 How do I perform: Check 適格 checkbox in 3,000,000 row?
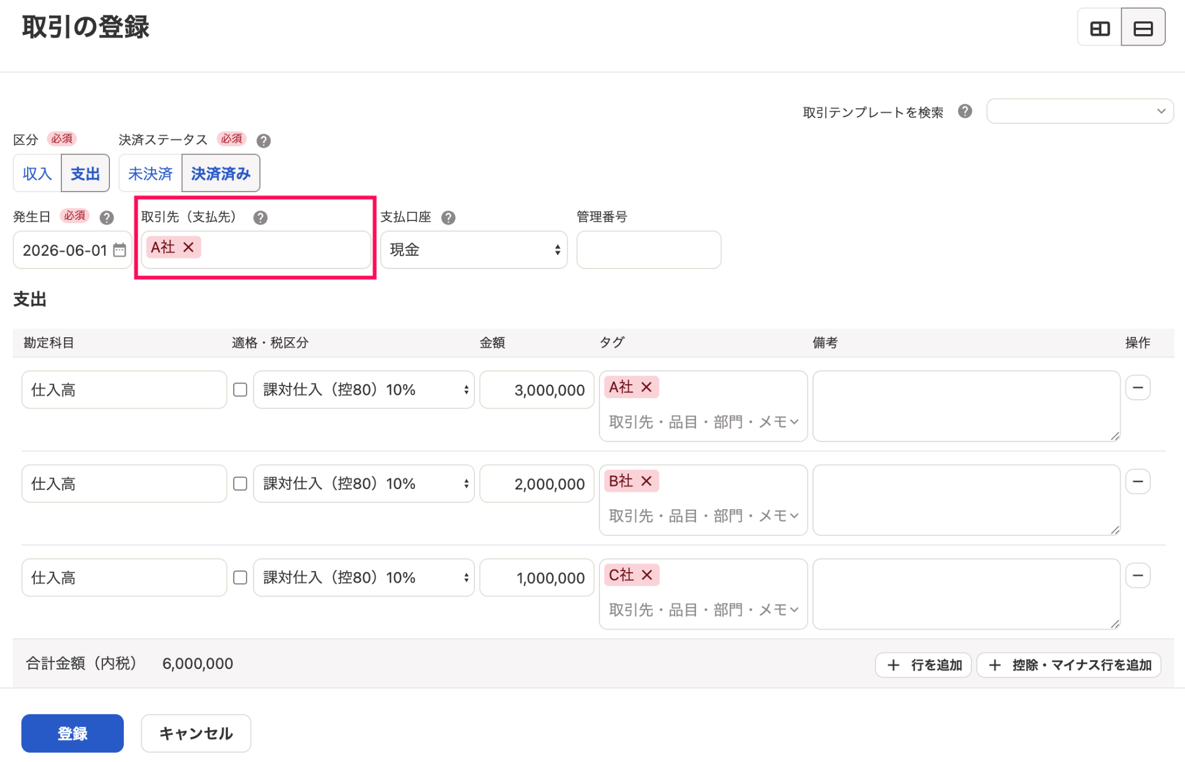[x=240, y=390]
